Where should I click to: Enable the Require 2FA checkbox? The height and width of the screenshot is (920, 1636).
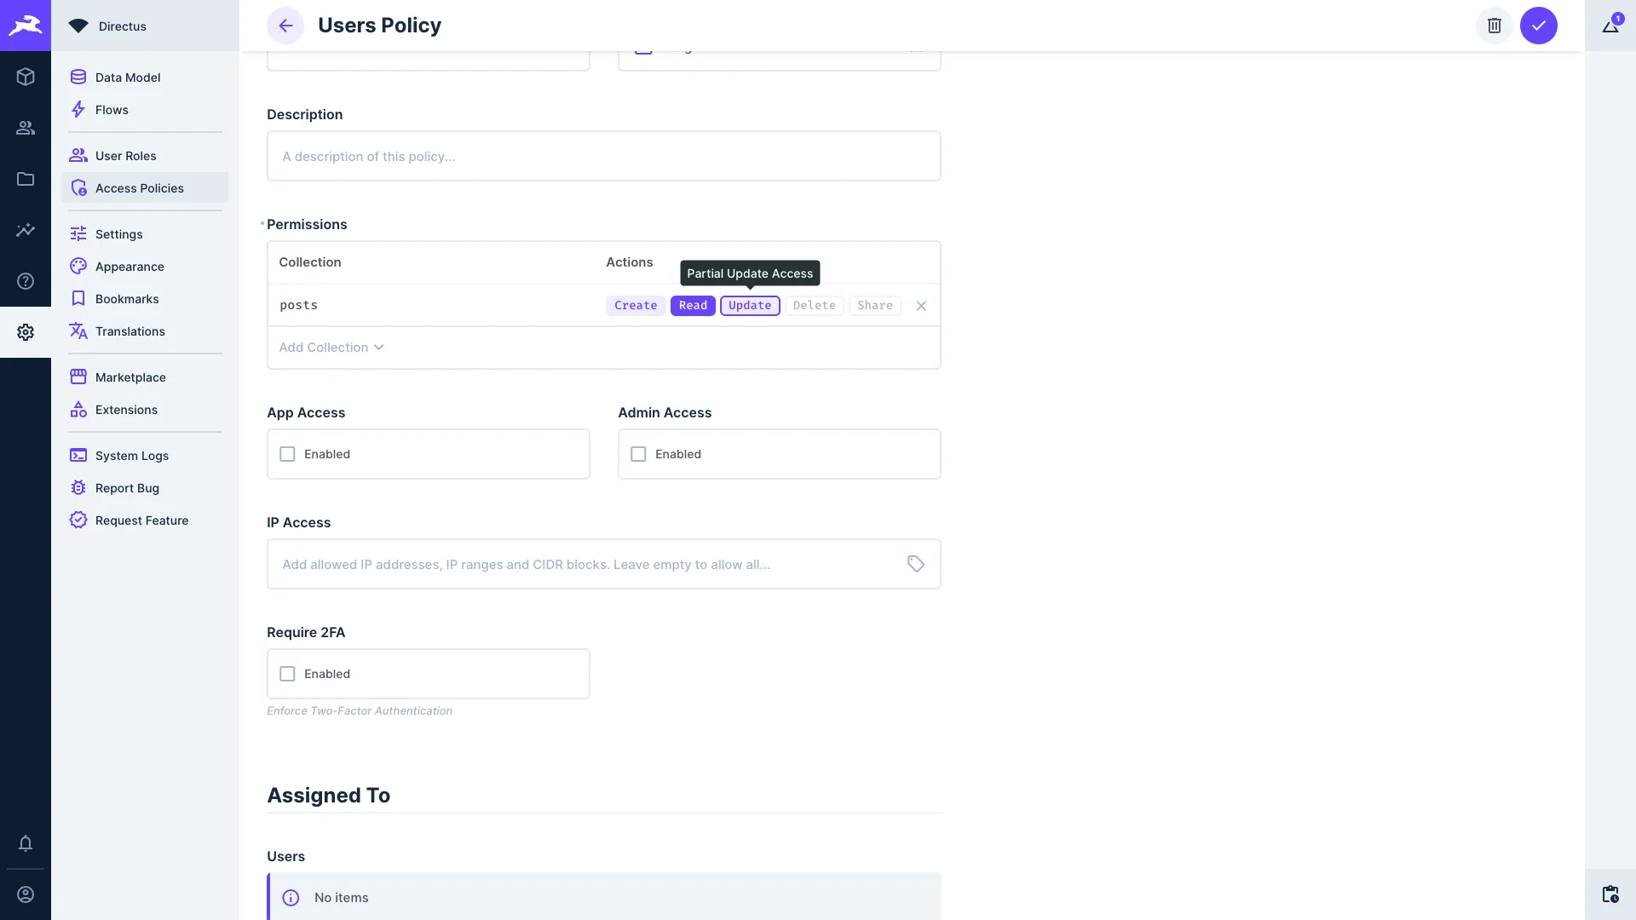(288, 673)
